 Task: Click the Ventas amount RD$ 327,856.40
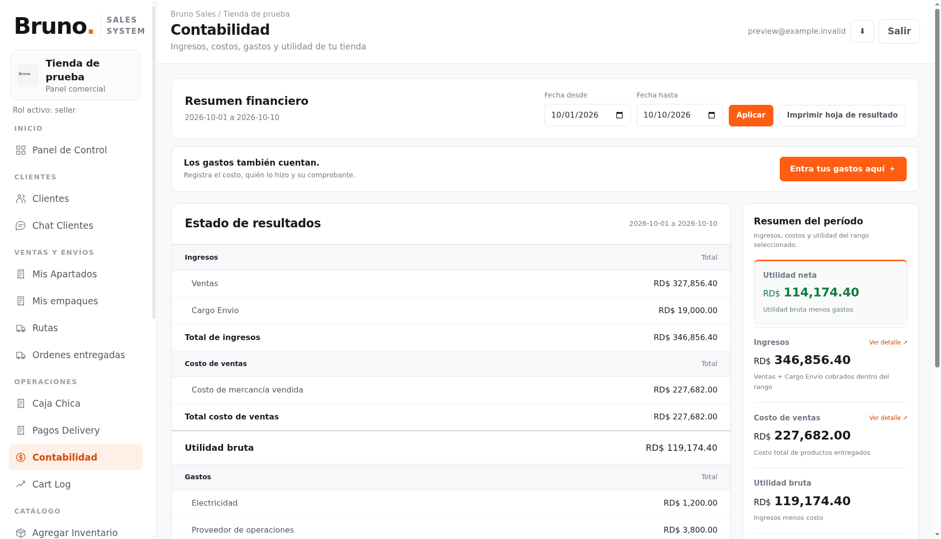click(685, 284)
